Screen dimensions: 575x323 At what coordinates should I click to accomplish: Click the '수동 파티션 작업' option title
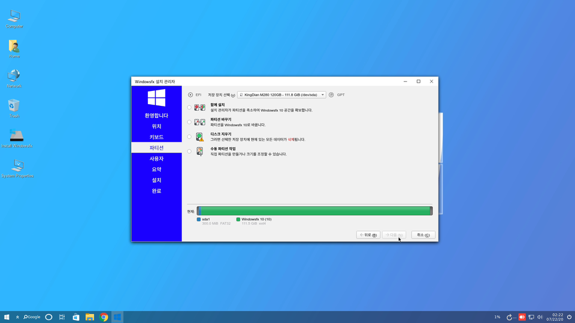(223, 149)
